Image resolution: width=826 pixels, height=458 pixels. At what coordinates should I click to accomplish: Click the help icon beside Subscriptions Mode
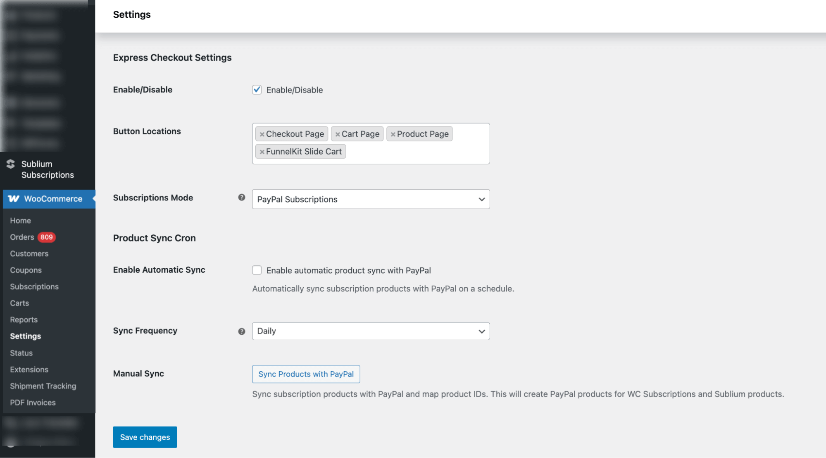pyautogui.click(x=241, y=198)
